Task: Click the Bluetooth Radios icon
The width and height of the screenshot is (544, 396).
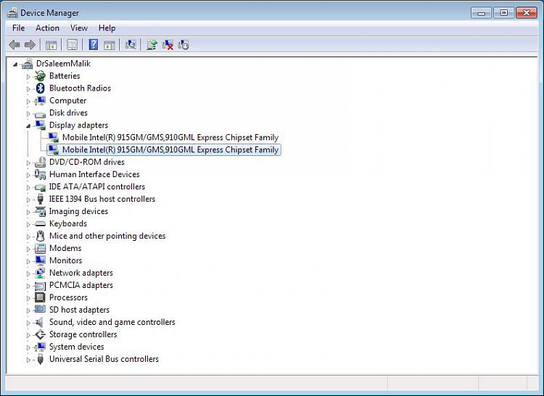Action: point(40,88)
